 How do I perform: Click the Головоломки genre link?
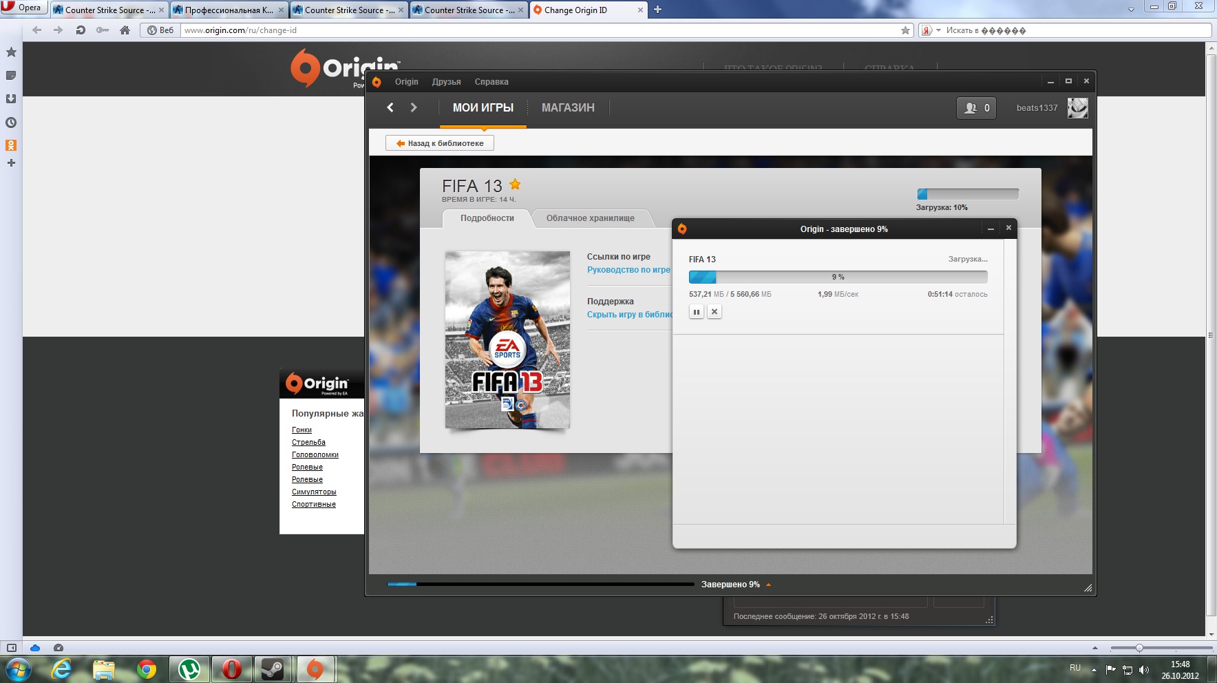(x=315, y=454)
